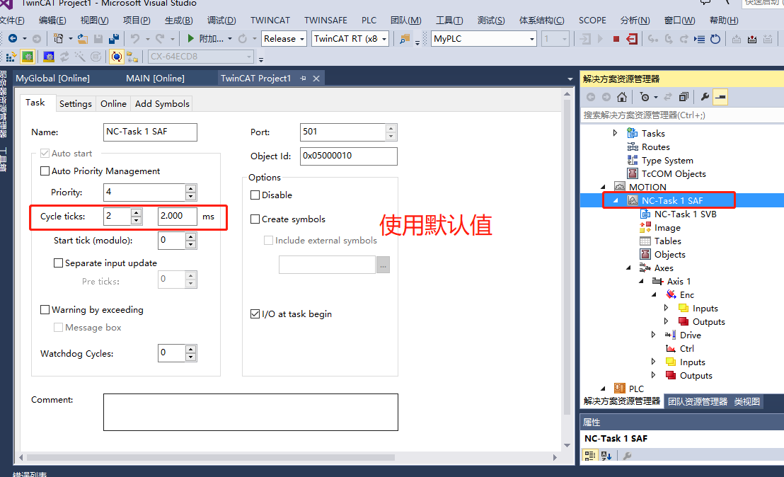Enable Separate input update checkbox
This screenshot has width=784, height=477.
59,263
